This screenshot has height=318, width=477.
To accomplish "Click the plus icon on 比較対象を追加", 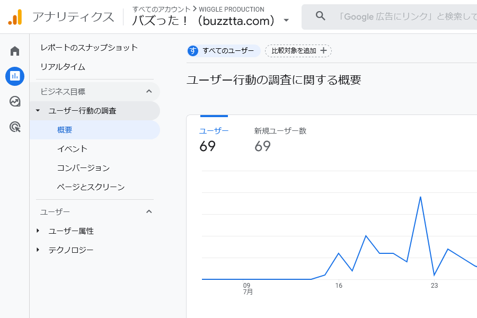I will point(324,51).
